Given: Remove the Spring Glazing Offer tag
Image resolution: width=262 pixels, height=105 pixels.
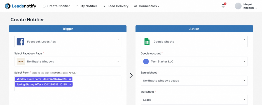Looking at the screenshot, I should 70,85.
